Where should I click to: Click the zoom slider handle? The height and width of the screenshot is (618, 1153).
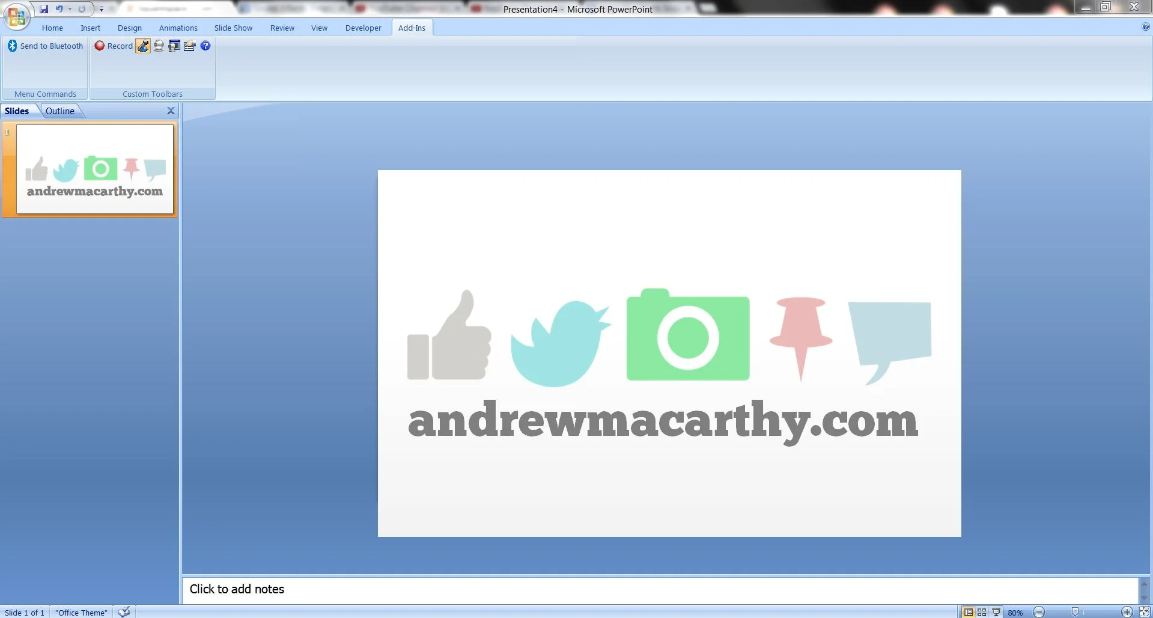[x=1075, y=612]
